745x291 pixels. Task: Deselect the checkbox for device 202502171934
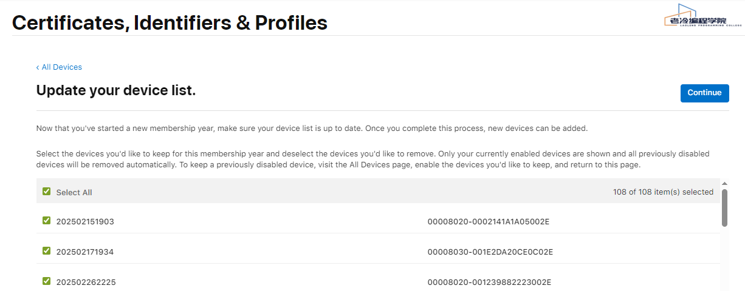[x=47, y=251]
